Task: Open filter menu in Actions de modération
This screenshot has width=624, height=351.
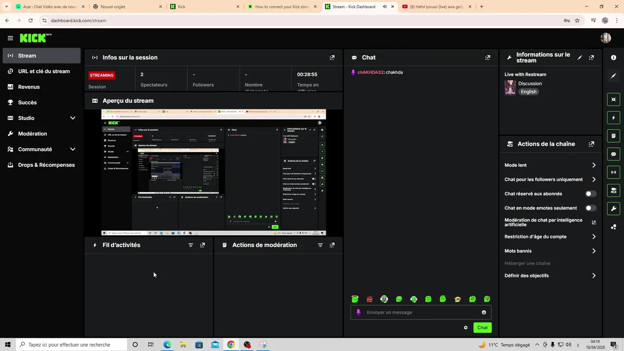Action: pyautogui.click(x=320, y=245)
